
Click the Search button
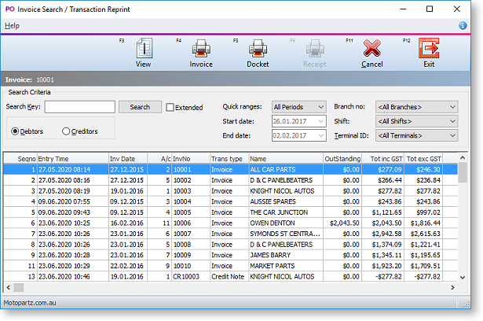coord(140,107)
